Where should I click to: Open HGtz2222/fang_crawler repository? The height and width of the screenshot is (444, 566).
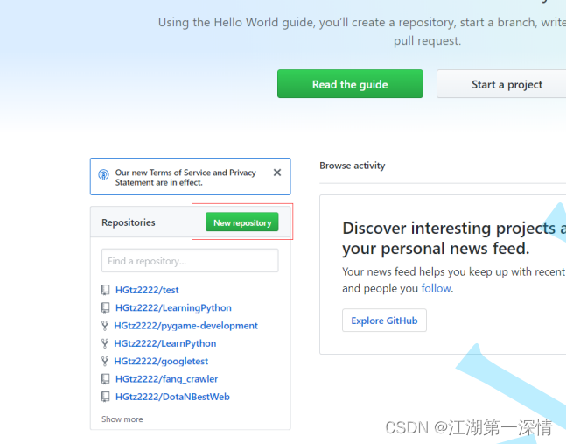click(166, 379)
